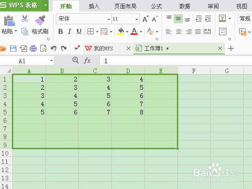
Task: Click the formula bar input field
Action: tap(176, 61)
